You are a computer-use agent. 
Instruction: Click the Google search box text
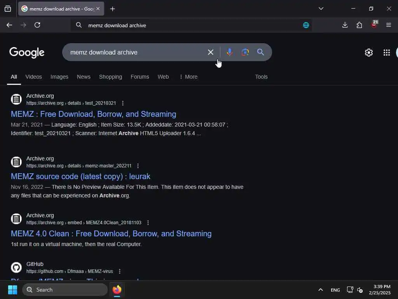(x=104, y=53)
